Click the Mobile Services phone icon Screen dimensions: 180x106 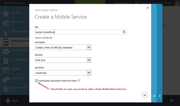[x=6, y=42]
